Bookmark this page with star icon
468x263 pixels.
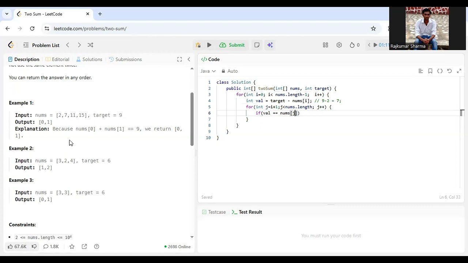[373, 28]
